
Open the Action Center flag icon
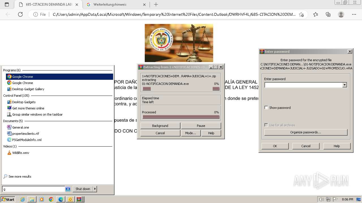click(335, 199)
